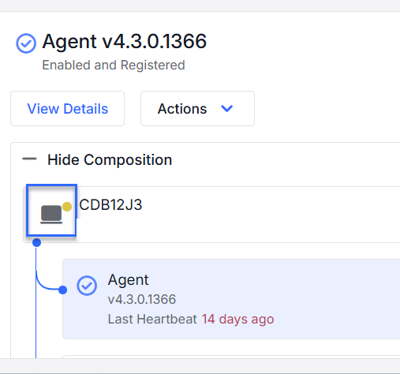This screenshot has height=374, width=400.
Task: Click the check-circle icon beside the Agent v4.3.0.1366 title
Action: (x=26, y=43)
